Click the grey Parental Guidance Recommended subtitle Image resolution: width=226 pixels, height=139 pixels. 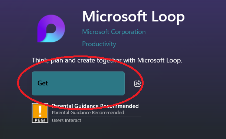[88, 113]
